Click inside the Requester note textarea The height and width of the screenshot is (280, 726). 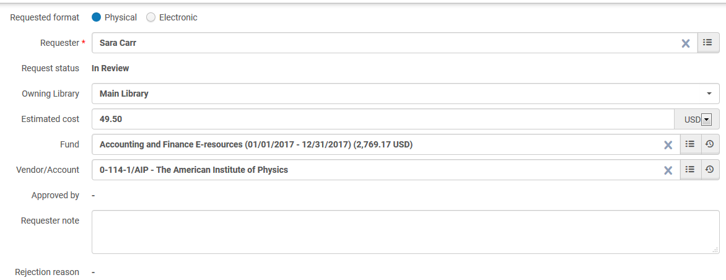pos(405,232)
